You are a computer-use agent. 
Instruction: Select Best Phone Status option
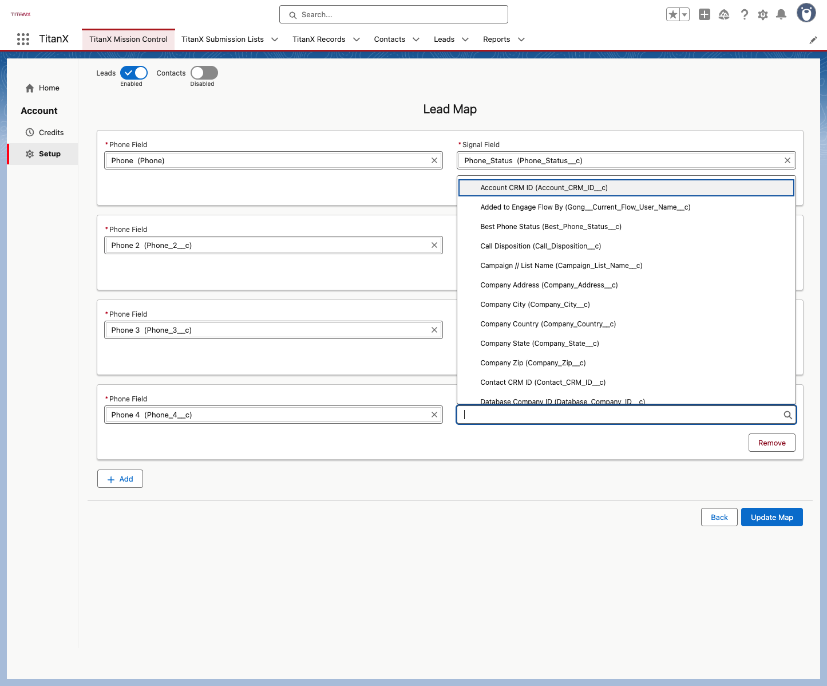626,227
